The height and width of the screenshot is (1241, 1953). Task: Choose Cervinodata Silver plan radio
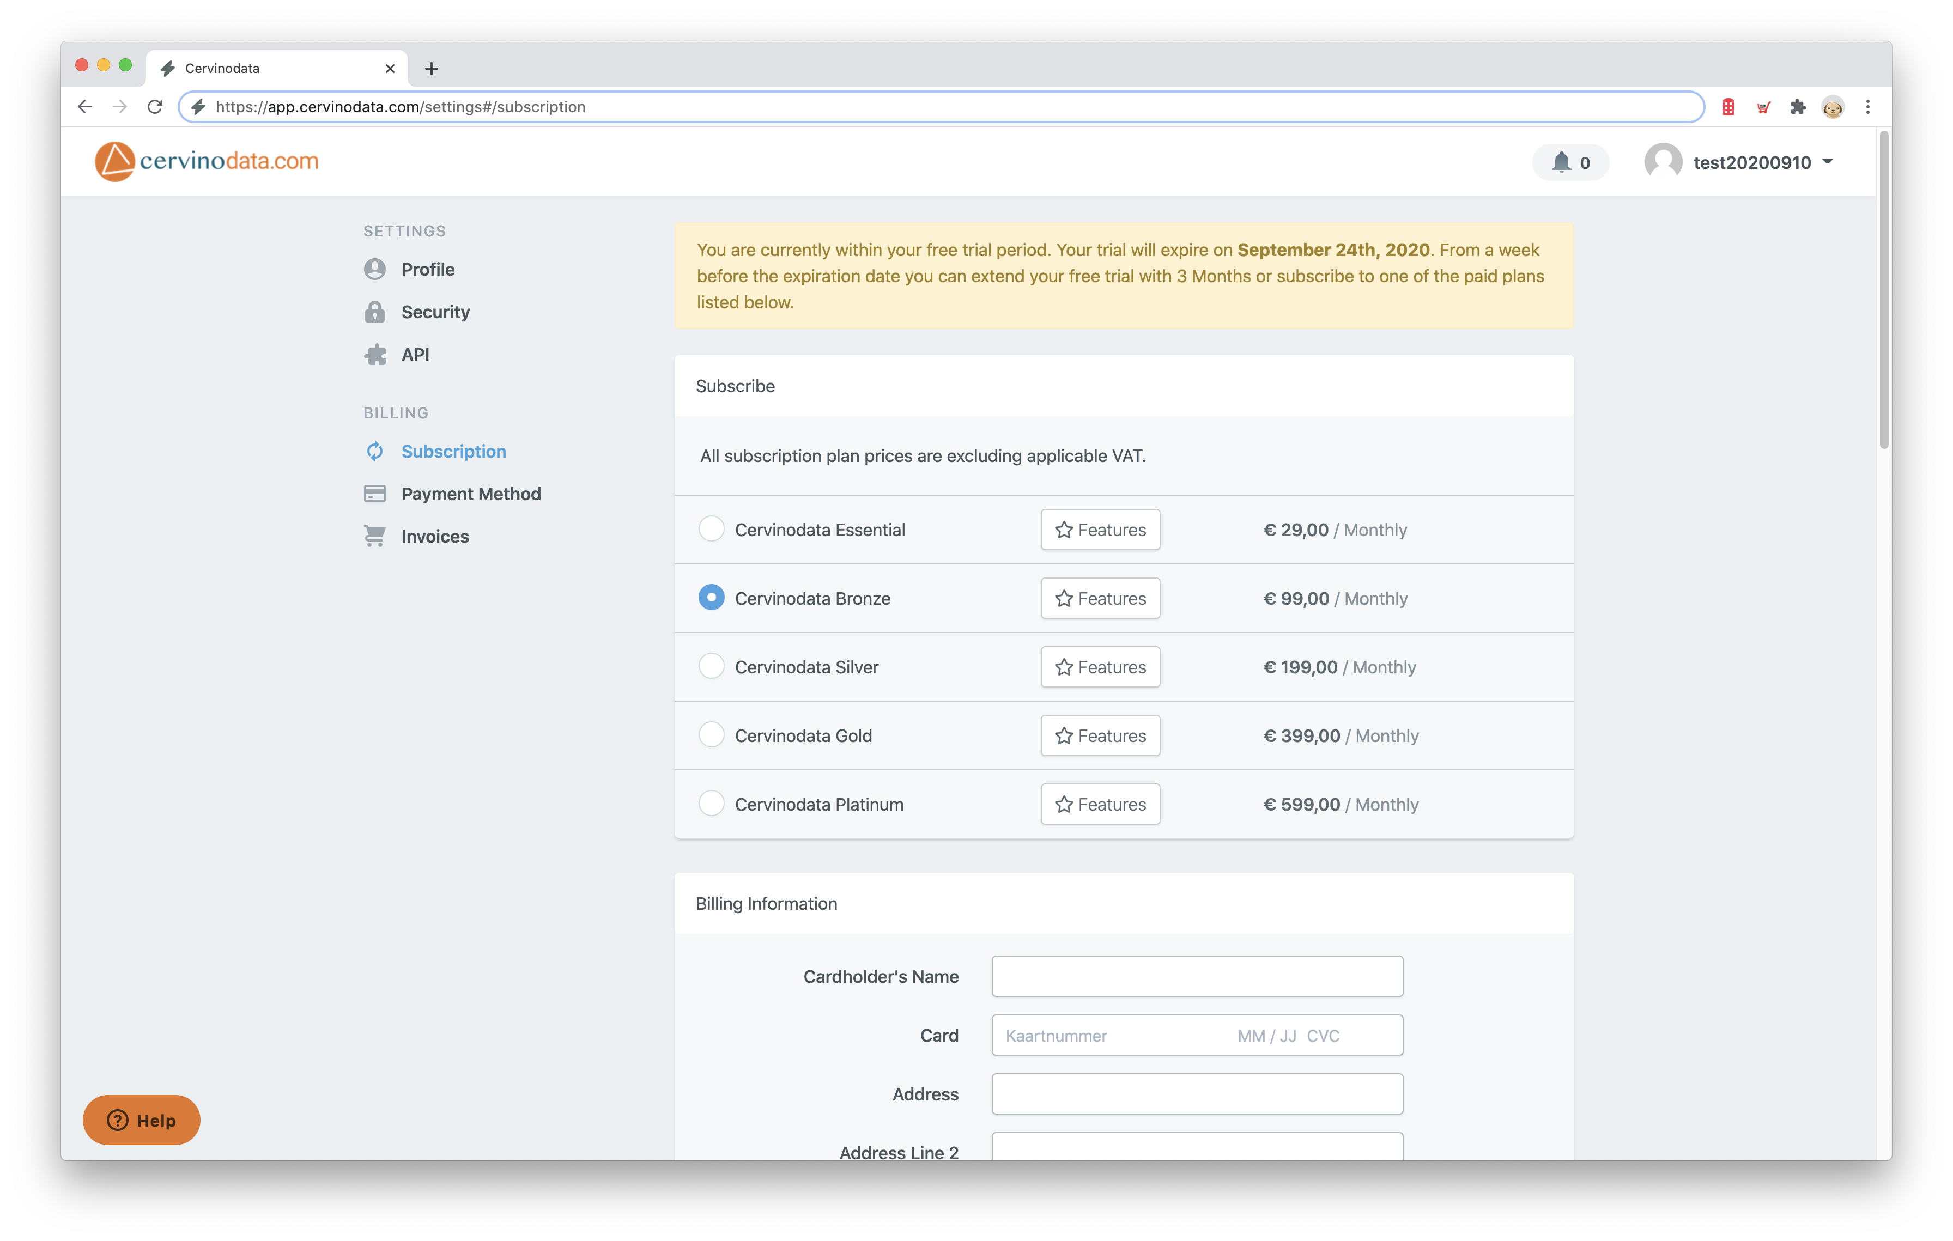pyautogui.click(x=711, y=666)
